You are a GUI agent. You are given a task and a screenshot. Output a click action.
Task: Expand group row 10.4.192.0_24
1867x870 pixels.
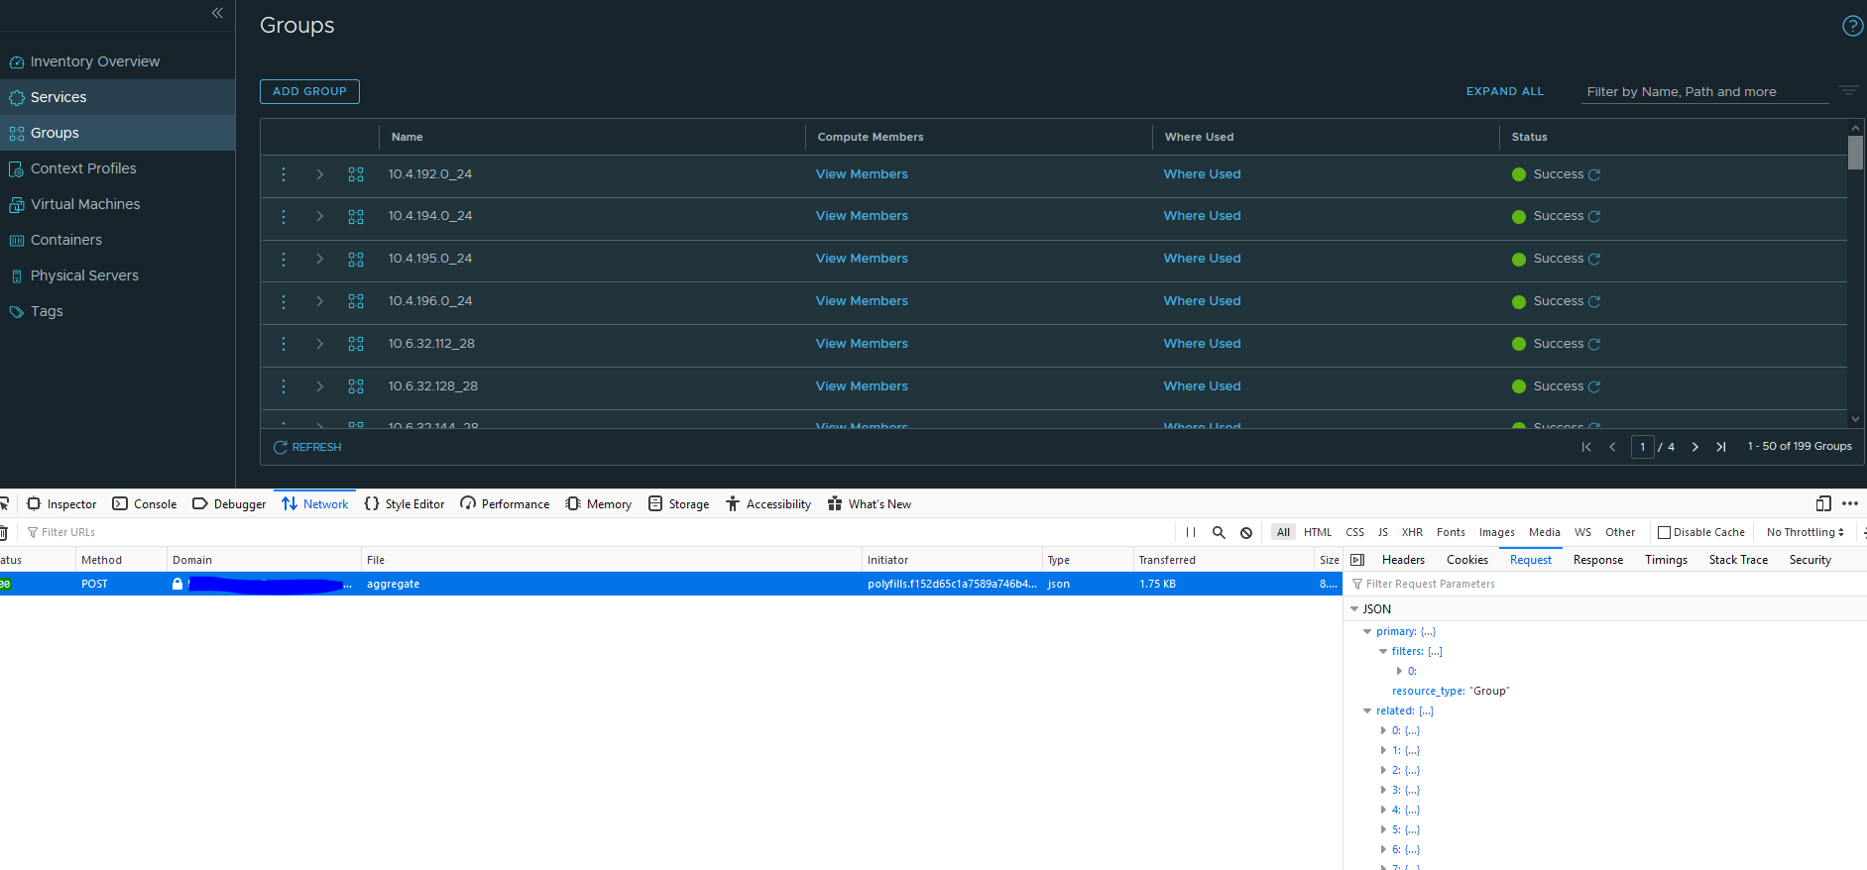(320, 174)
